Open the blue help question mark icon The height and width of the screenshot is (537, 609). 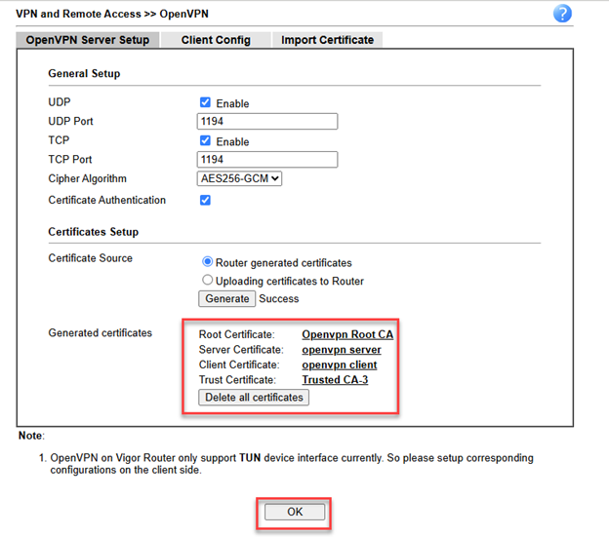[x=562, y=14]
